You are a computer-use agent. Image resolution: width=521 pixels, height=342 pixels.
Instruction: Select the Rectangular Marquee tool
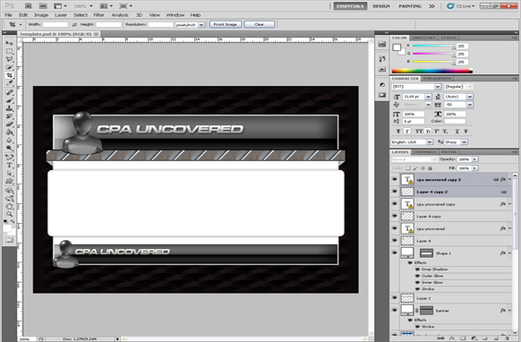tap(9, 51)
